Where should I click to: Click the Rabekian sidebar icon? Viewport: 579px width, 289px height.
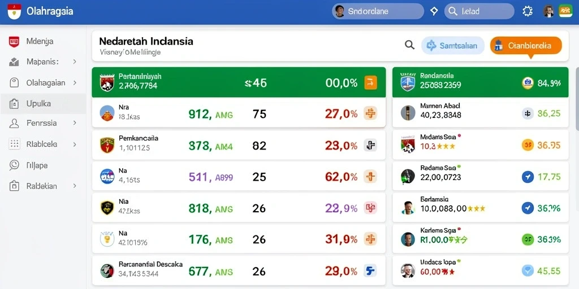[x=14, y=186]
